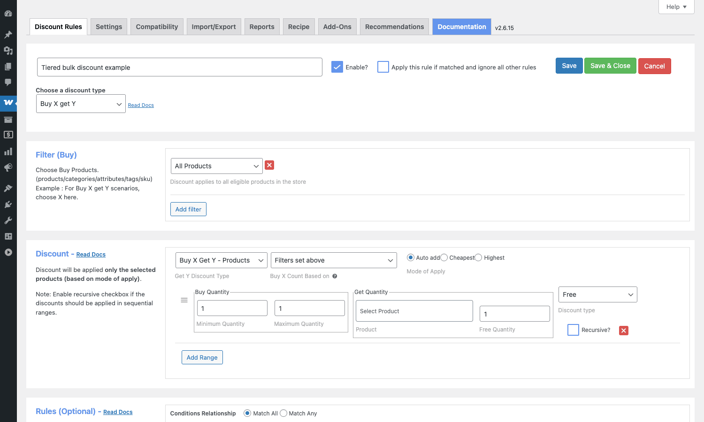The width and height of the screenshot is (704, 422).
Task: Click the Add Range button
Action: tap(202, 357)
